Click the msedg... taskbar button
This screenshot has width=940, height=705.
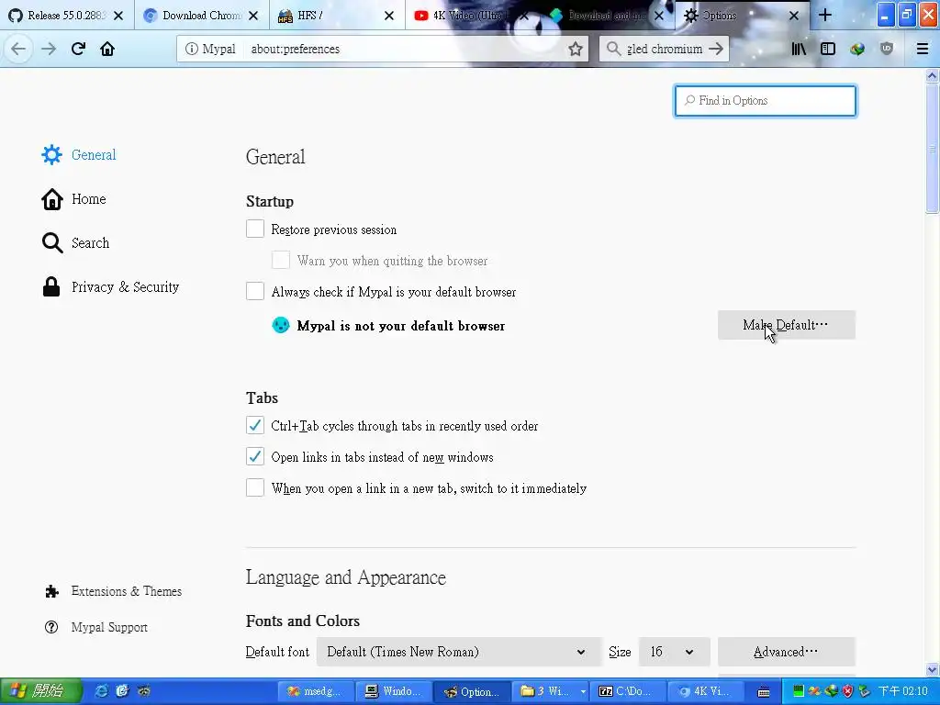[x=316, y=691]
